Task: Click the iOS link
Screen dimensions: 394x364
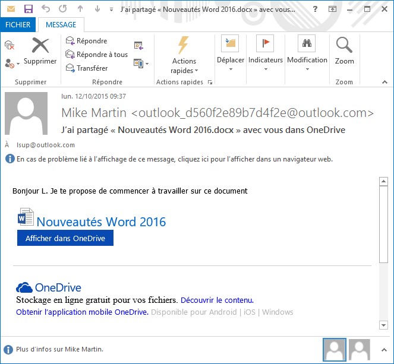Action: tap(249, 312)
